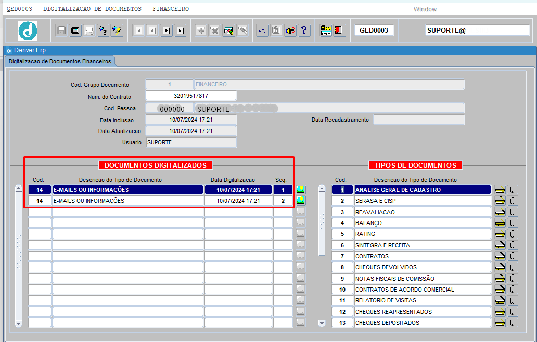Click the Num. do Contrato field
Image resolution: width=537 pixels, height=342 pixels.
click(x=191, y=96)
